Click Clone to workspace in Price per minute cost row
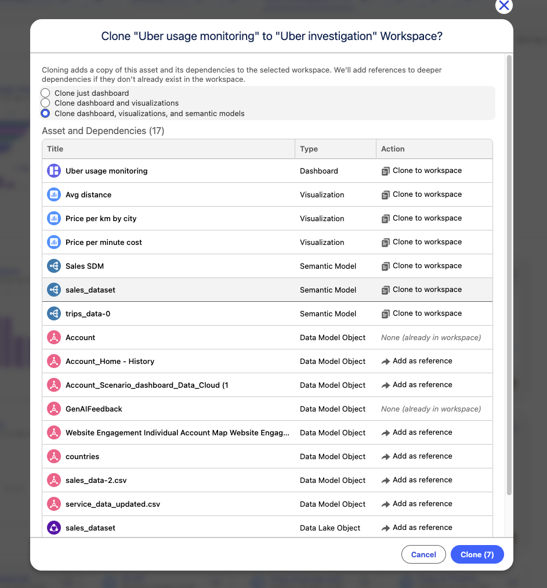 (x=427, y=242)
